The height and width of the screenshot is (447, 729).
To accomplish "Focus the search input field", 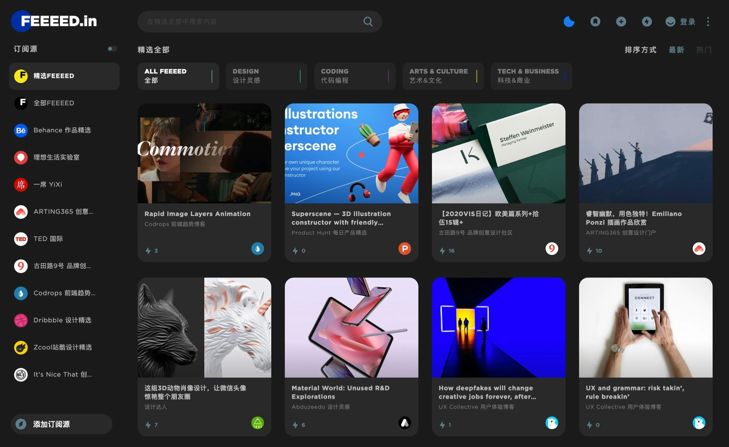I will pyautogui.click(x=260, y=22).
